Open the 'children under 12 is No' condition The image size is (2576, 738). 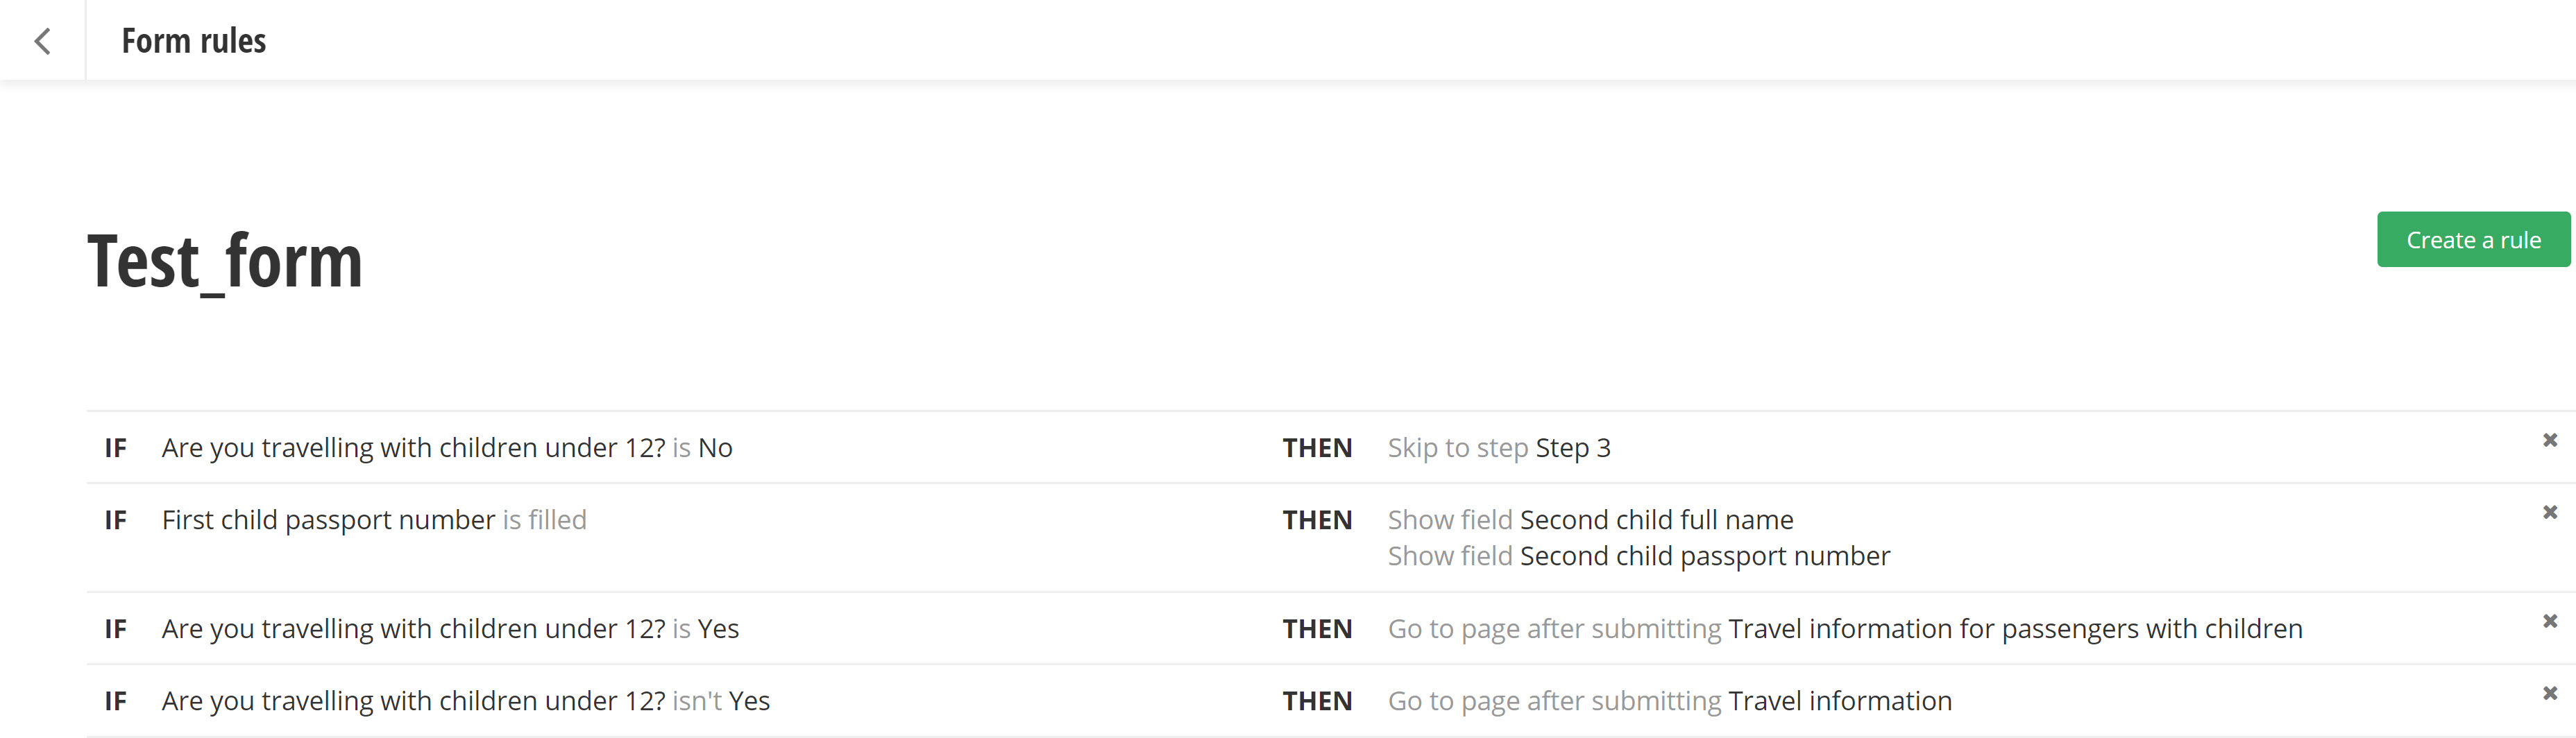[447, 448]
